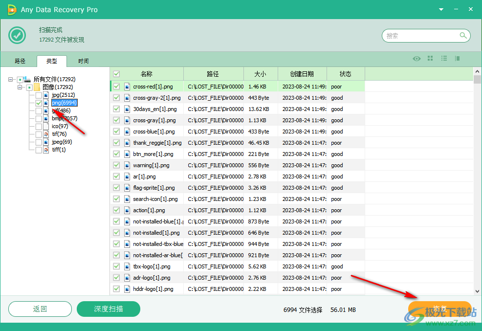This screenshot has width=482, height=331.
Task: Click file icon of tbx-logo[1].png
Action: coord(127,266)
